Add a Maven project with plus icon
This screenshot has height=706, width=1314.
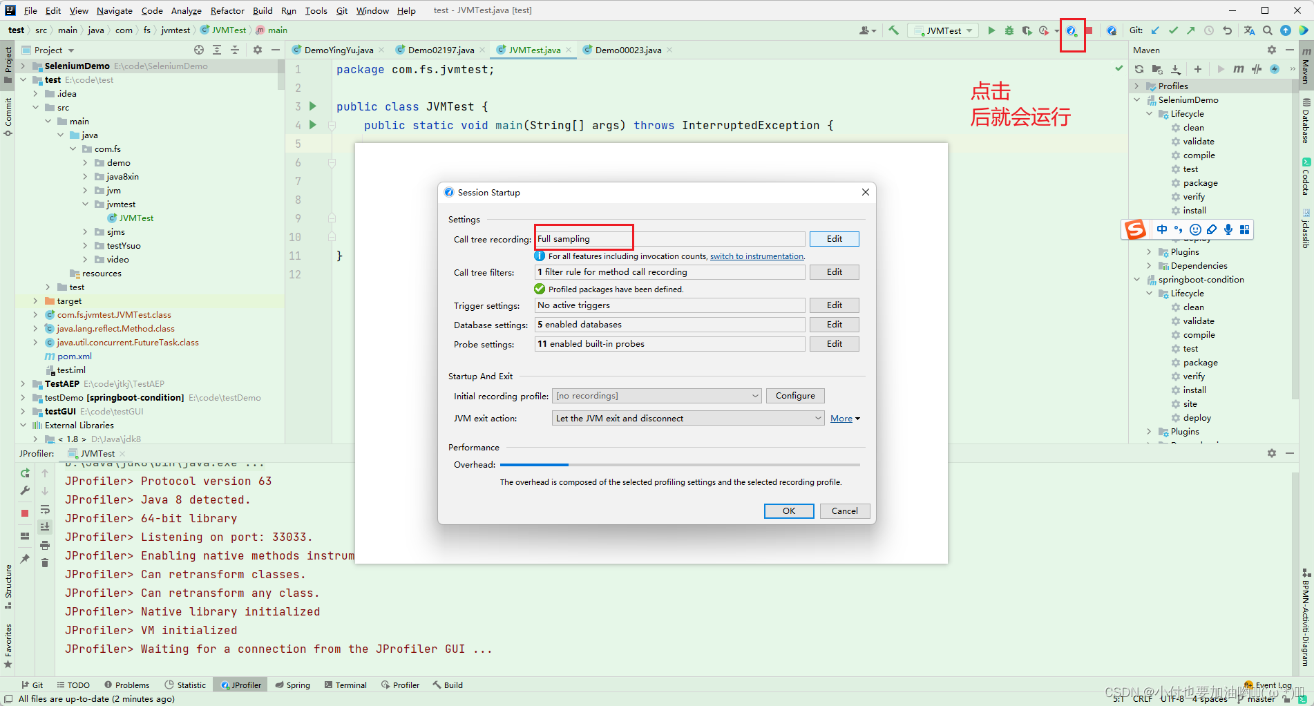(1198, 69)
